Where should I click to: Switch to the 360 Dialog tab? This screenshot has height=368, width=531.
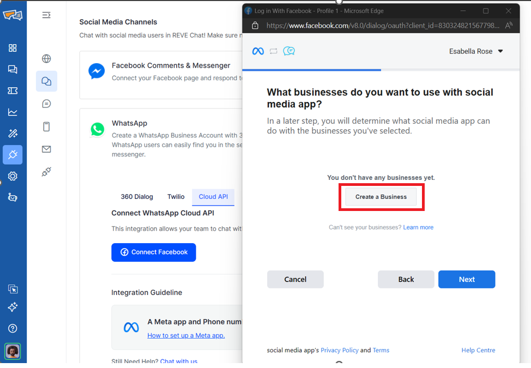[x=137, y=197]
